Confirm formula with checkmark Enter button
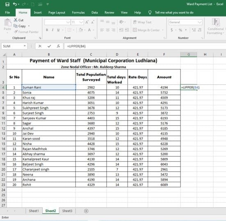226x221 pixels. click(x=49, y=46)
